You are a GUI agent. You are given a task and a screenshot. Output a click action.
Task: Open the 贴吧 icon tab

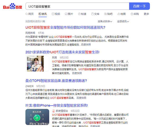[108, 14]
